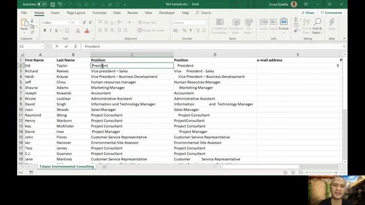Toggle the AutoSave switch
365x205 pixels.
pos(42,4)
